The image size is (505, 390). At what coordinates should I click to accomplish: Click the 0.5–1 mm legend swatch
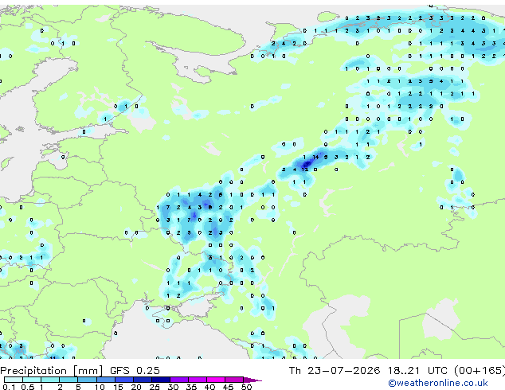32,380
